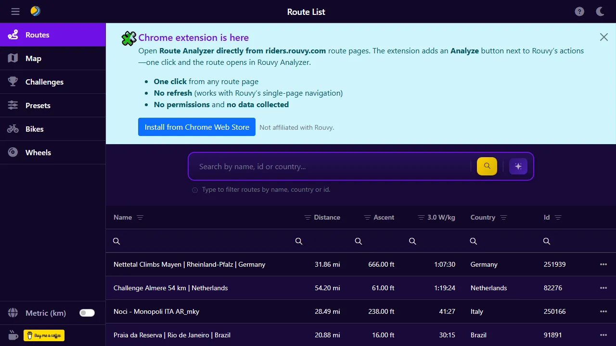Select the Routes menu item
The image size is (616, 346).
[x=37, y=34]
